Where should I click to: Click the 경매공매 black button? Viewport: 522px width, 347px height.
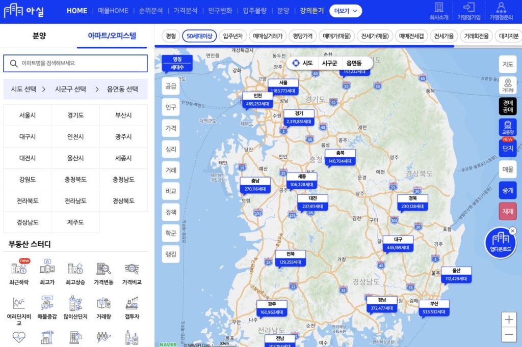(508, 106)
